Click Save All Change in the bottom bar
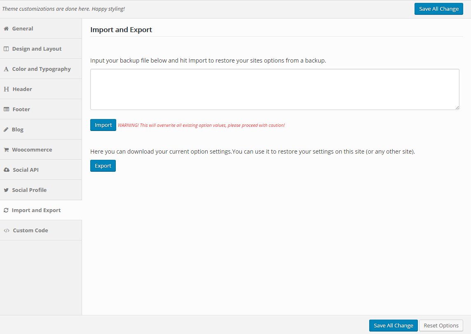 pyautogui.click(x=393, y=326)
